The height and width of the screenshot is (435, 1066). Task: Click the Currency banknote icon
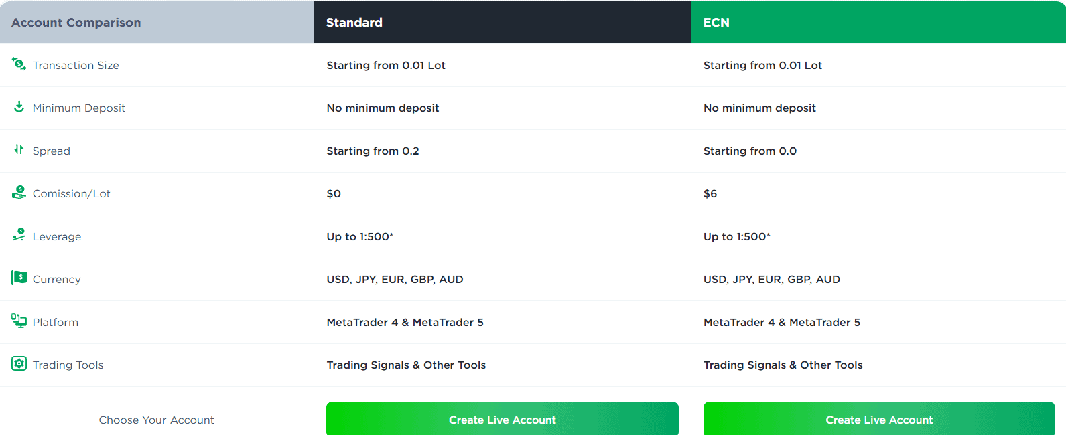[x=18, y=279]
